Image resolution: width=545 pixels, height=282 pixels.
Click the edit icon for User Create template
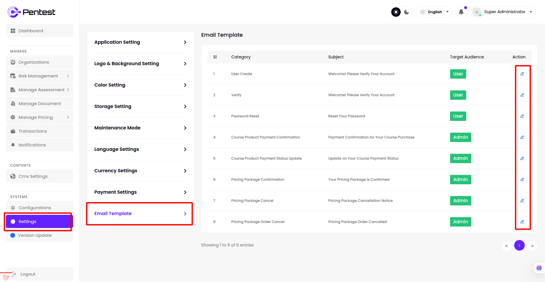click(x=522, y=74)
